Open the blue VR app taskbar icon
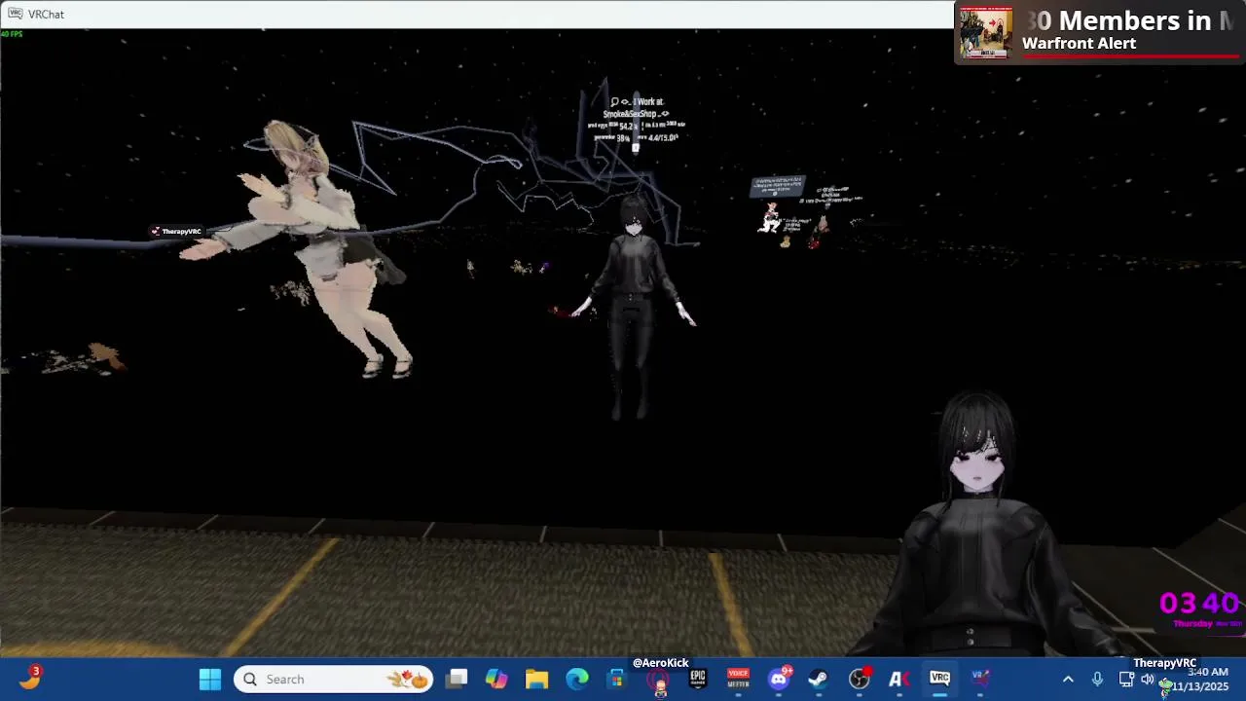This screenshot has width=1246, height=701. pyautogui.click(x=979, y=679)
